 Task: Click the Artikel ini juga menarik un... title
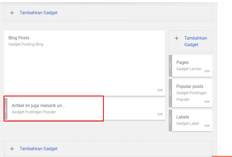click(x=38, y=106)
